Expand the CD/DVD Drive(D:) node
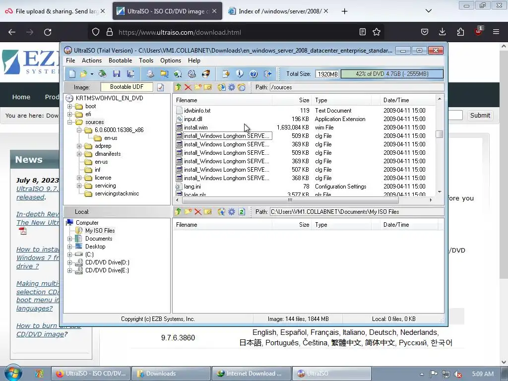Viewport: 508px width, 381px height. 69,263
